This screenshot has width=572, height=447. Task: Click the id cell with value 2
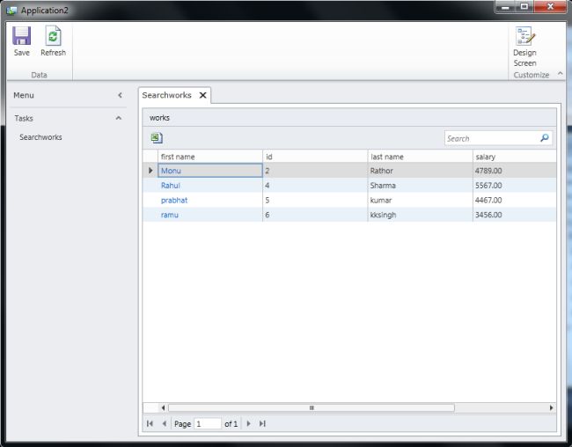(315, 171)
